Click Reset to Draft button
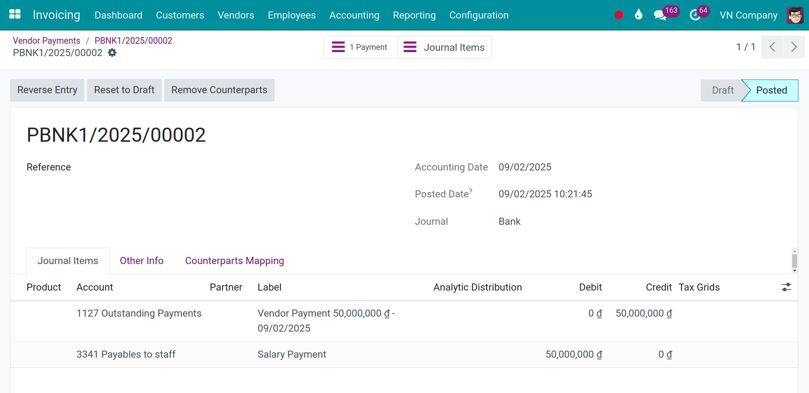Screen dimensions: 809x393 (x=124, y=90)
